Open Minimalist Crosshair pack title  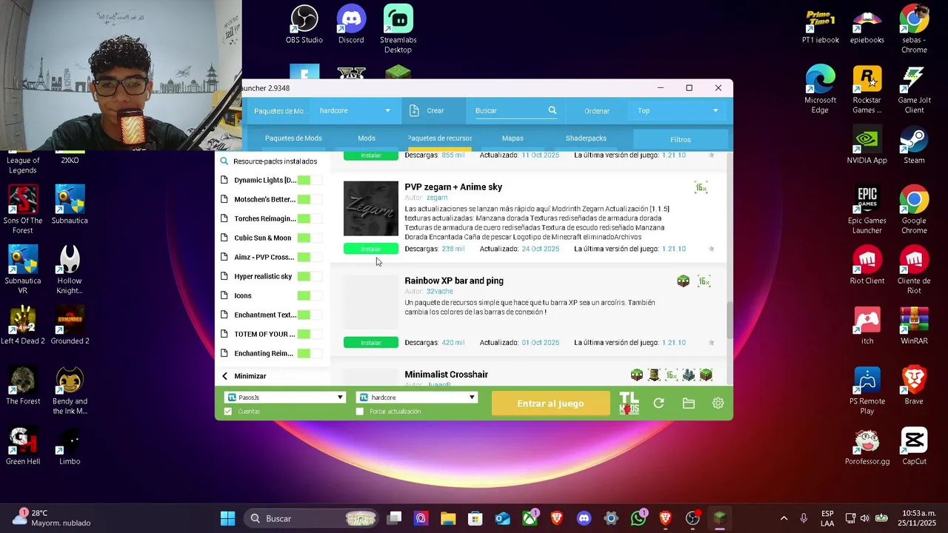[x=446, y=375]
